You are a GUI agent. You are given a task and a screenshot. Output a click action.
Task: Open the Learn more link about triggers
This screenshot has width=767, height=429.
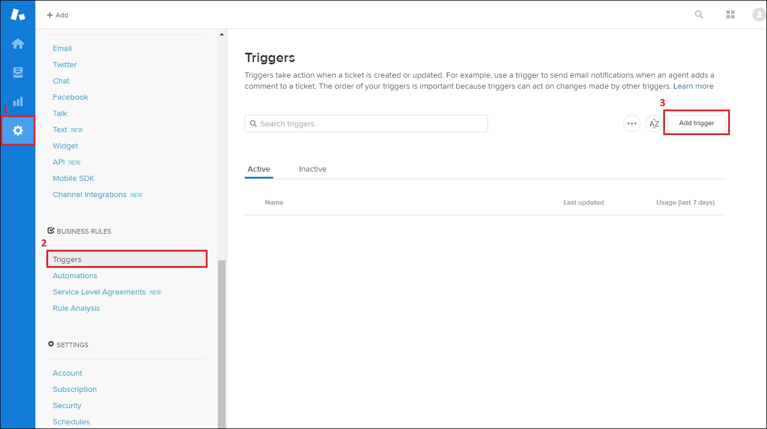coord(693,86)
